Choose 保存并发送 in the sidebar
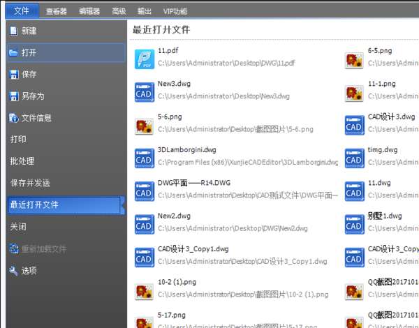The height and width of the screenshot is (328, 419). 30,183
